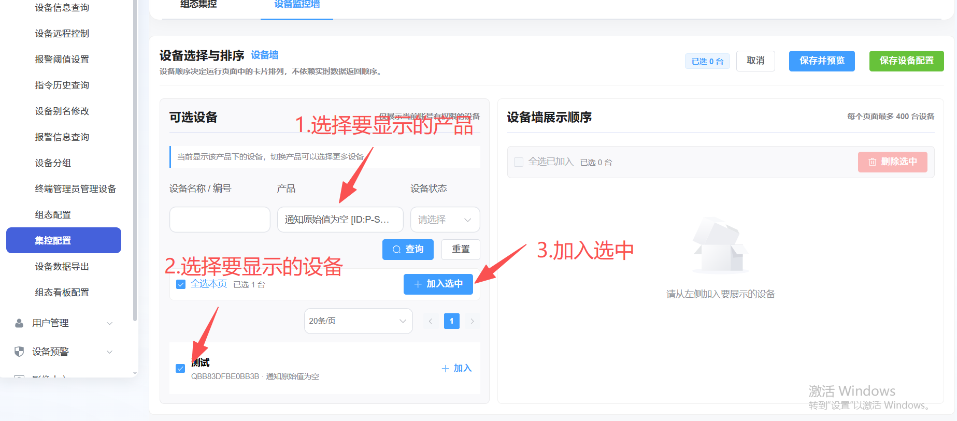
Task: Click 加入 link for 测试 device
Action: coord(456,368)
